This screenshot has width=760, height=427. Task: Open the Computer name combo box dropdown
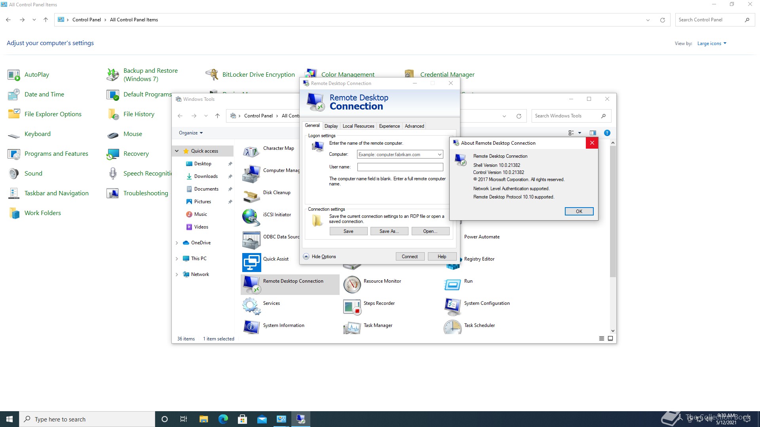[439, 155]
